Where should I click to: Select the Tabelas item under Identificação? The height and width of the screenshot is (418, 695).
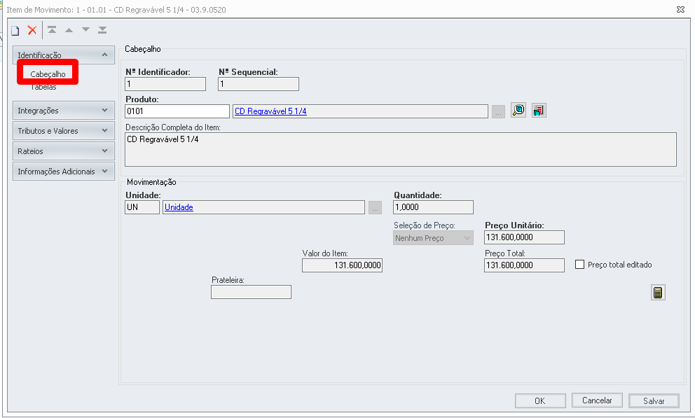point(43,87)
